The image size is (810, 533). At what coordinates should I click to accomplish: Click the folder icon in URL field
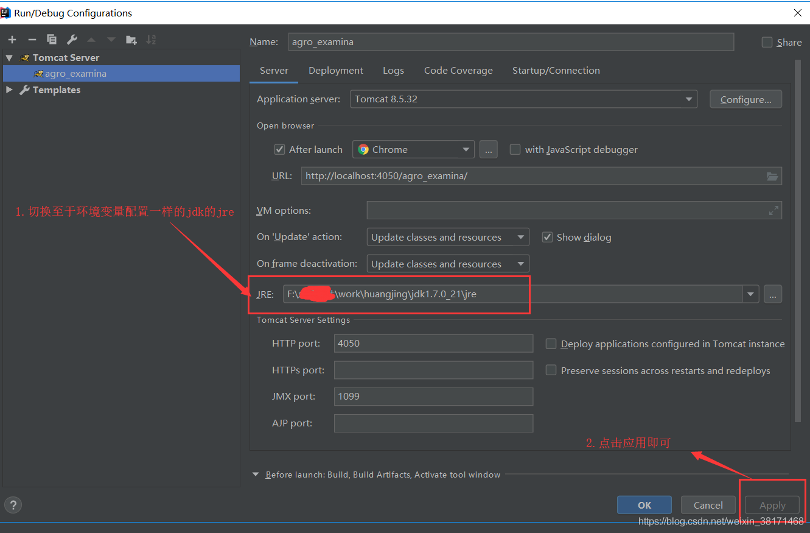tap(772, 176)
